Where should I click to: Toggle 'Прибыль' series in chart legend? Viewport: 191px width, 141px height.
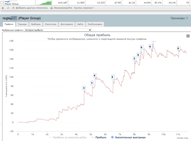[99, 137]
